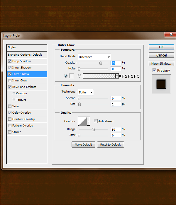Viewport: 176px width, 205px height.
Task: Open the Technique dropdown
Action: click(x=86, y=92)
